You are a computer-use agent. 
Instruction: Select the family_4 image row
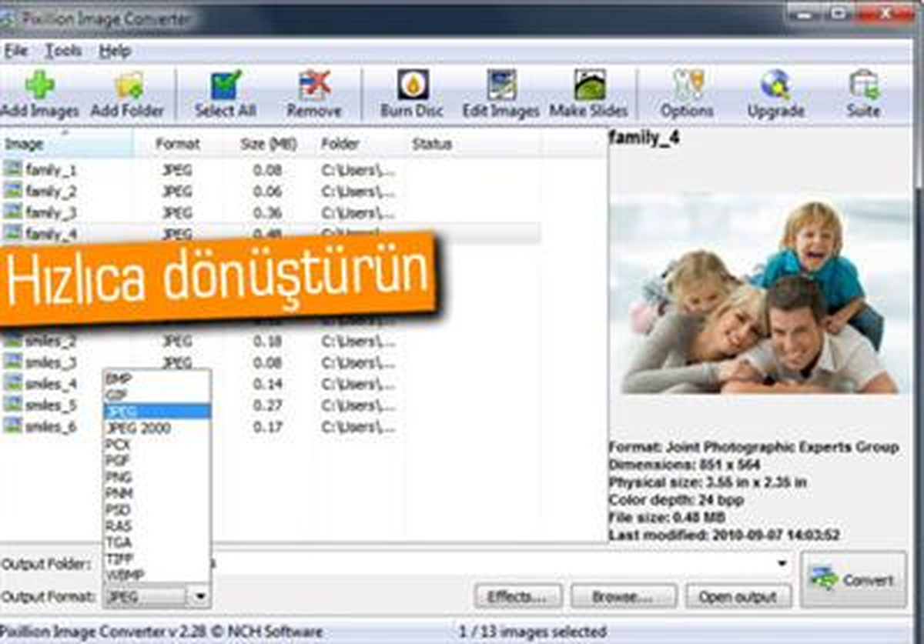269,233
